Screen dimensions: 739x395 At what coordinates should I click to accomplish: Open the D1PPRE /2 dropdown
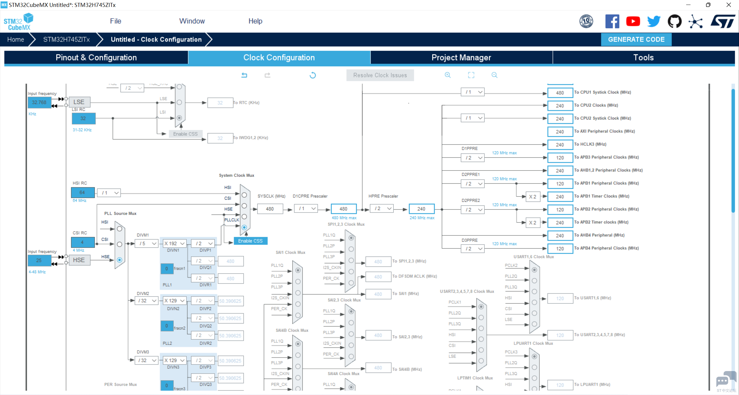473,158
